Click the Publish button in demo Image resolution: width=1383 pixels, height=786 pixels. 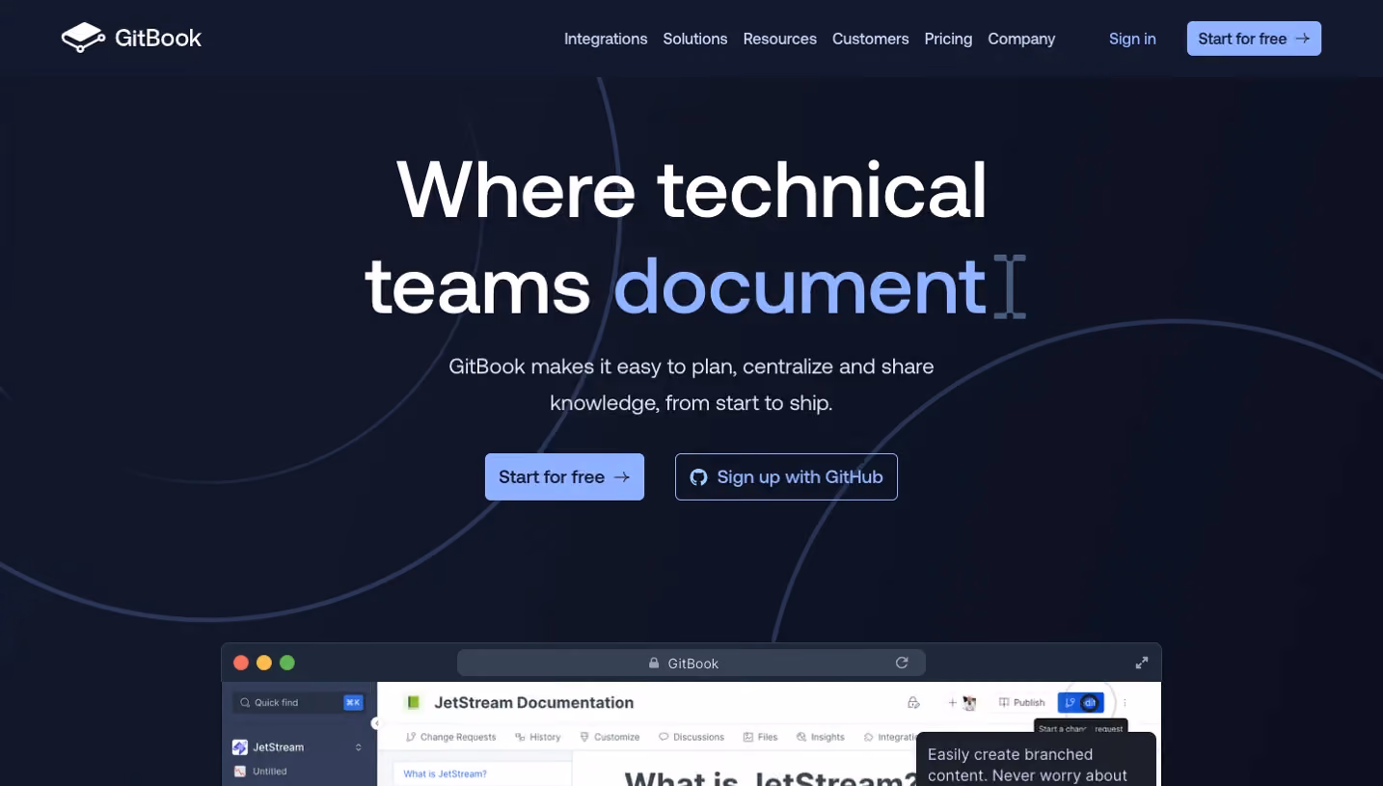click(1022, 703)
